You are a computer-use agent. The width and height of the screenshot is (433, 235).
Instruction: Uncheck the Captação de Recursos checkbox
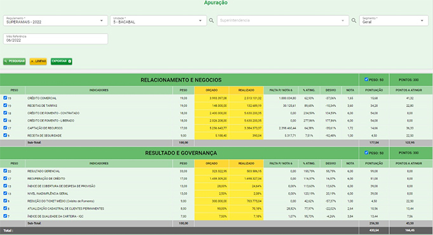point(5,127)
